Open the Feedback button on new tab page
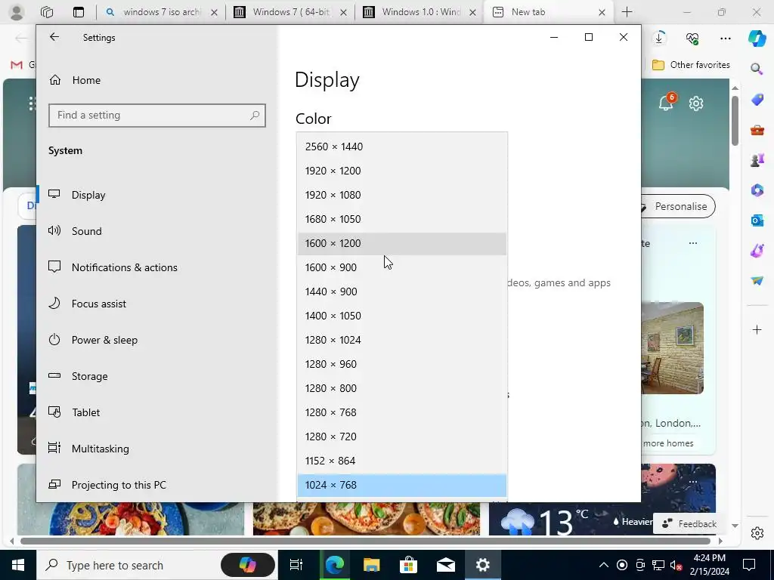 pyautogui.click(x=689, y=524)
